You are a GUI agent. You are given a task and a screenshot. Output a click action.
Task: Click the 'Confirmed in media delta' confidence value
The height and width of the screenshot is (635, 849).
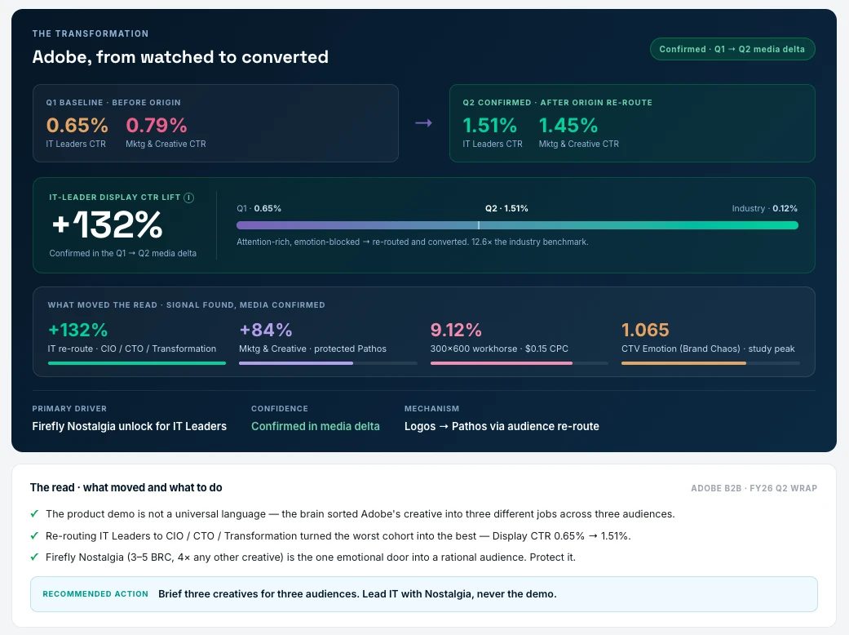pyautogui.click(x=316, y=426)
